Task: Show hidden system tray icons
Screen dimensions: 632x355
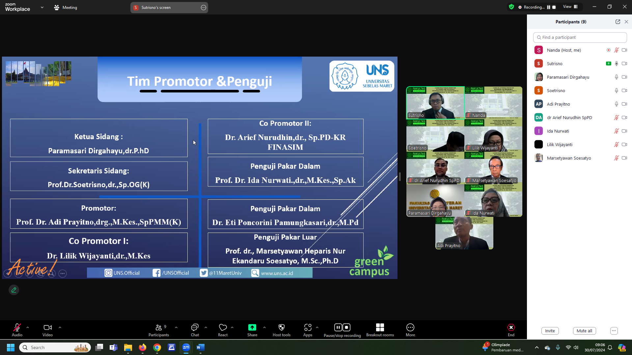Action: (537, 347)
